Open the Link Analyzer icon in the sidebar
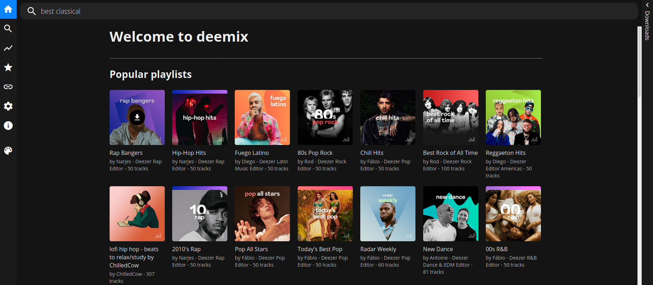Screen dimensions: 653x285 coord(8,87)
